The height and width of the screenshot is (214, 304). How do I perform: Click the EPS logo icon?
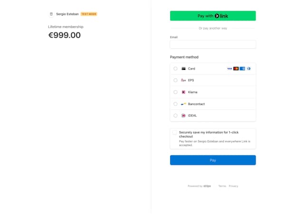pos(183,80)
